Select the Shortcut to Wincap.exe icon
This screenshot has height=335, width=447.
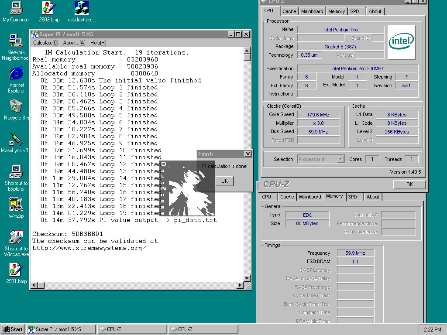[16, 243]
